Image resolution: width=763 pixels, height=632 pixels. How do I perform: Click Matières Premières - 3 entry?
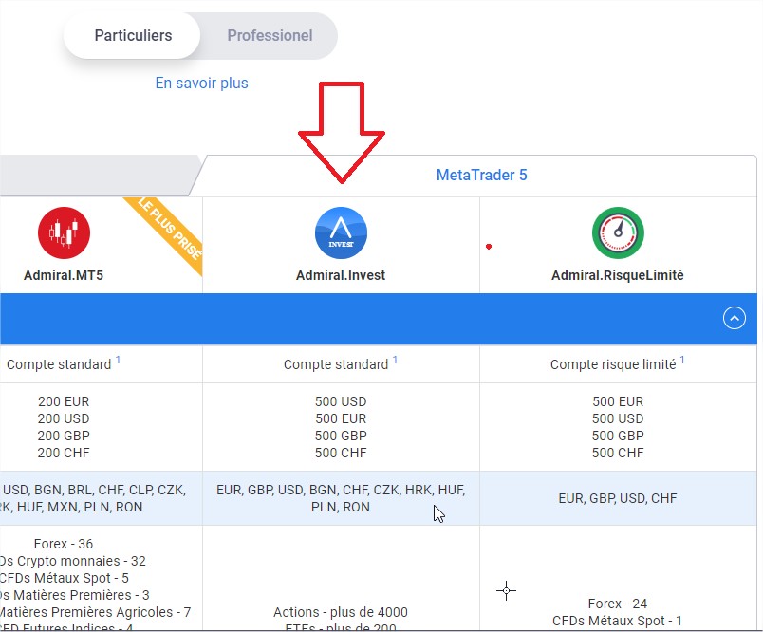(74, 595)
